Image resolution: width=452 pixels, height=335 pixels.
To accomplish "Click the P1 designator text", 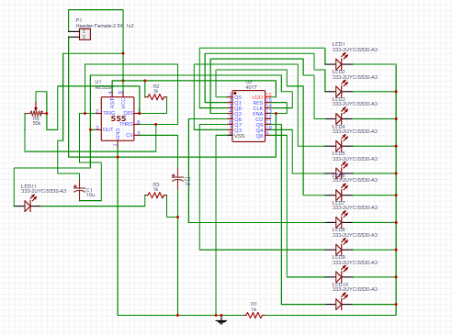I will pyautogui.click(x=79, y=20).
